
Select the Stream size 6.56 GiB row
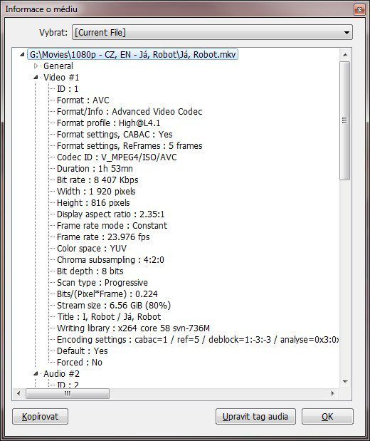[x=114, y=306]
